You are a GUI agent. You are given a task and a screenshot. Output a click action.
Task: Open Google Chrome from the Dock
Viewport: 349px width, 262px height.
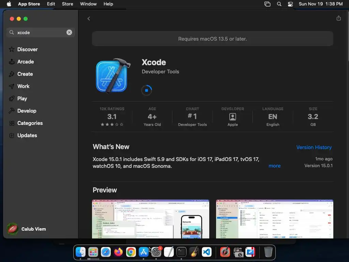(131, 252)
